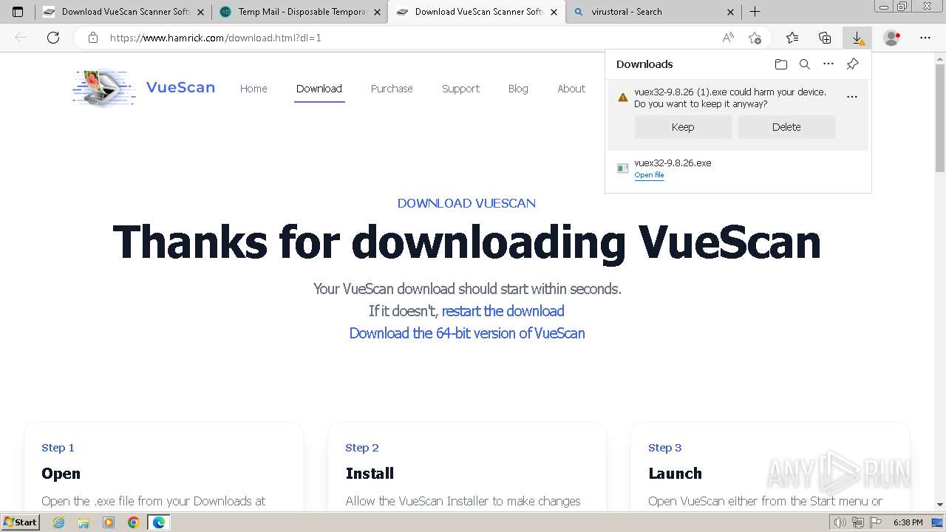The width and height of the screenshot is (946, 532).
Task: Open Edge Settings and more menu
Action: (x=925, y=38)
